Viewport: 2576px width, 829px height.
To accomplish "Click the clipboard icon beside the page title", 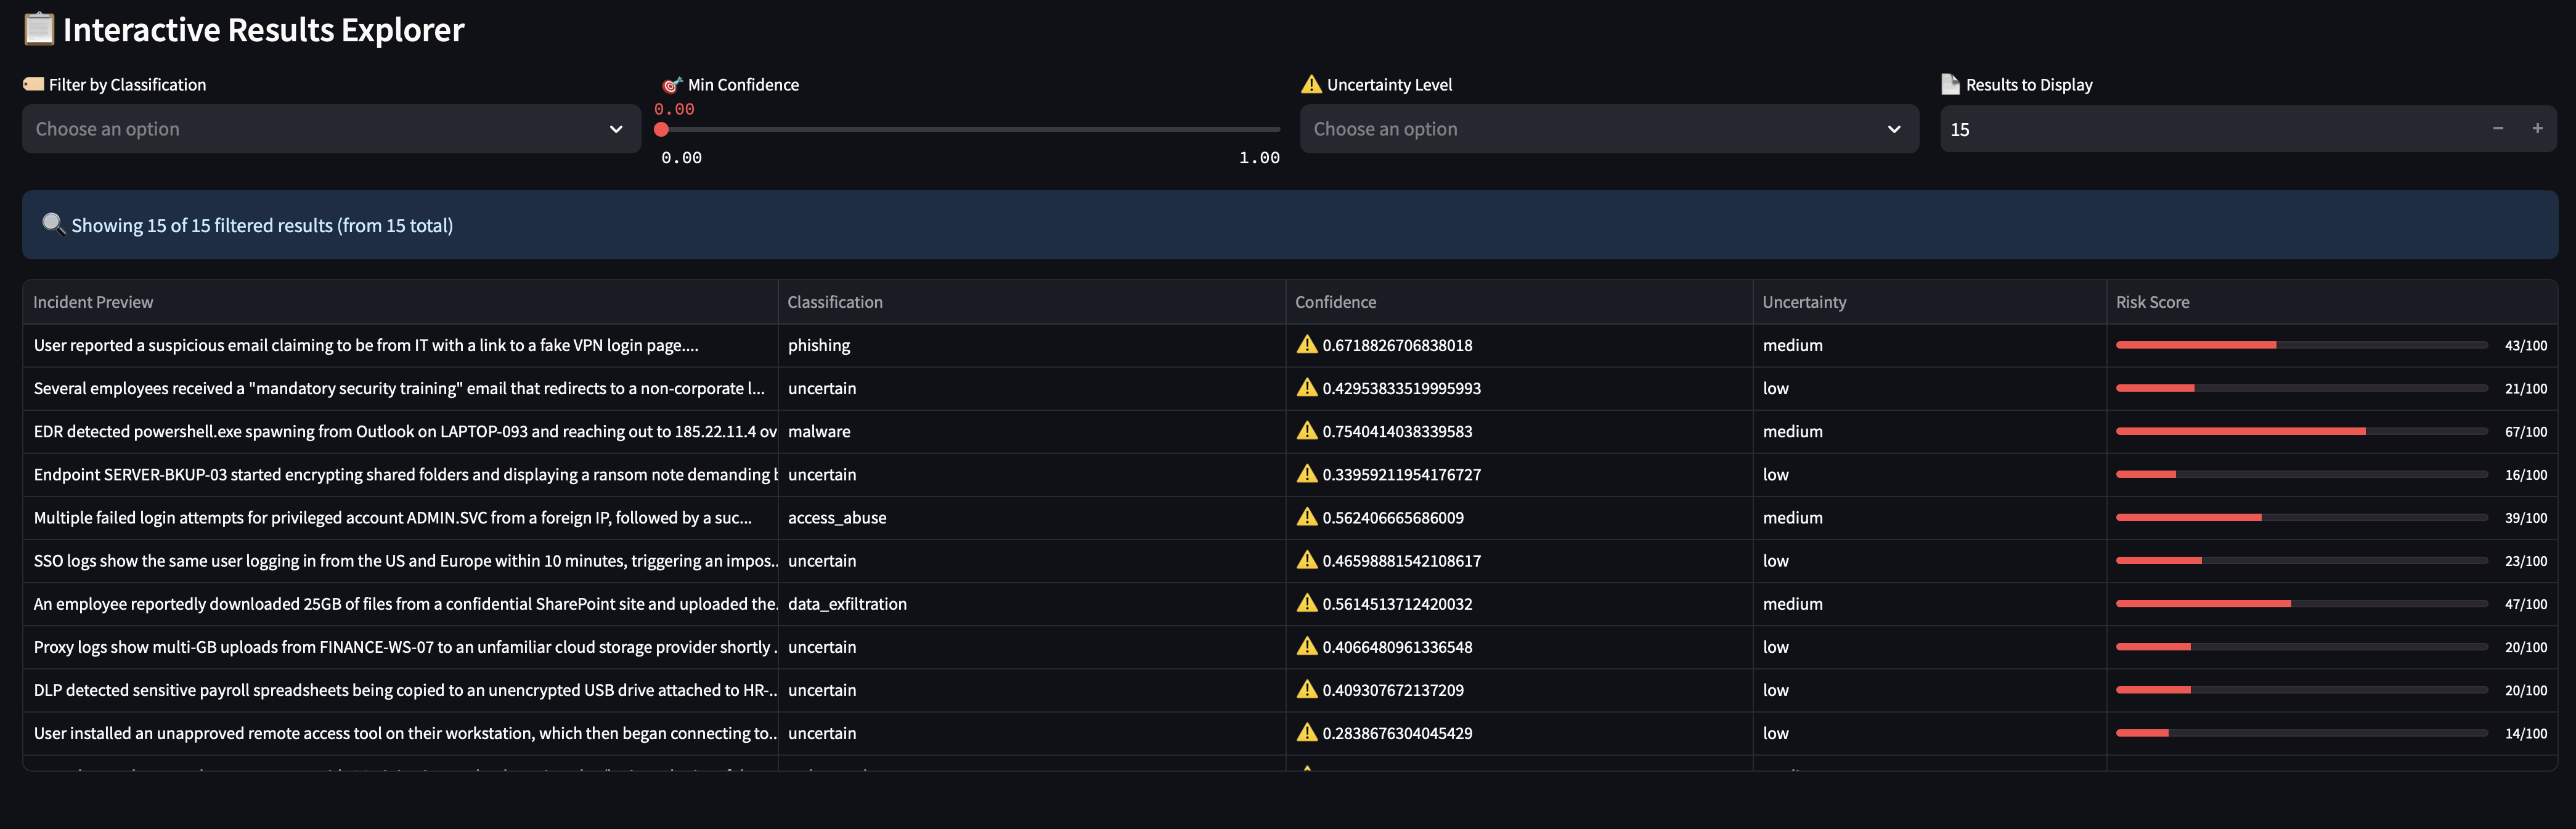I will point(38,29).
